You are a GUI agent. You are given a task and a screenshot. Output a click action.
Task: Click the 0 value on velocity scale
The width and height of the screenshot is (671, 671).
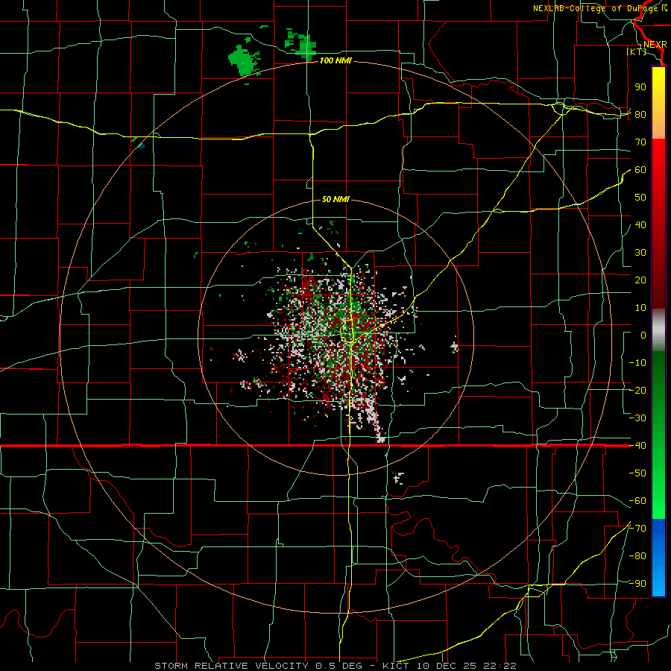point(643,335)
